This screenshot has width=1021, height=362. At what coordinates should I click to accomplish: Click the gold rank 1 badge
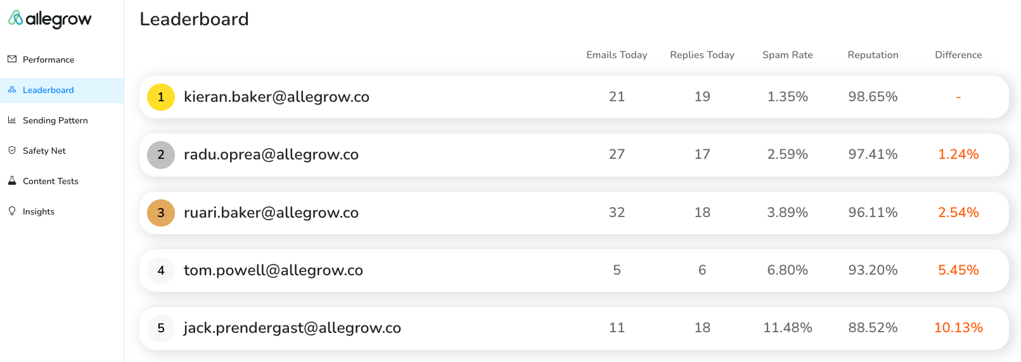(x=161, y=97)
